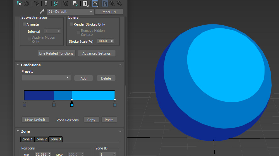Click the Make Unique icon
This screenshot has height=156, width=279.
(x=66, y=3)
